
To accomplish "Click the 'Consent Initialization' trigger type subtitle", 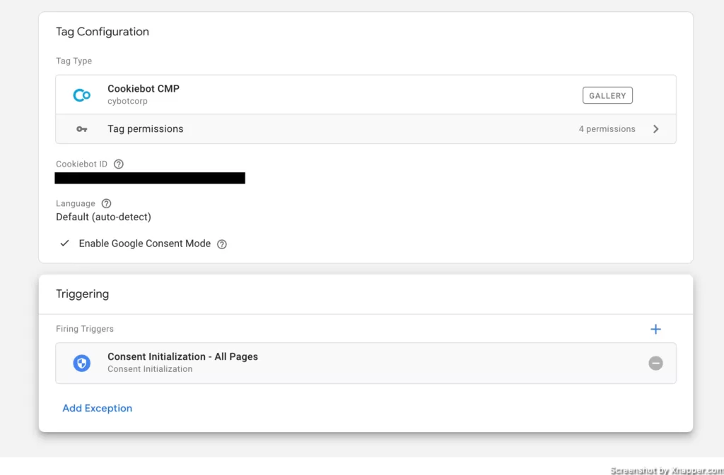I will (x=150, y=369).
